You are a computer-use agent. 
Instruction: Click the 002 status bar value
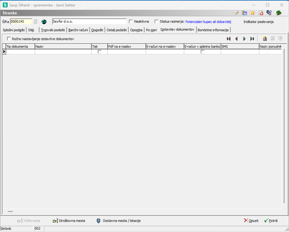[39, 229]
